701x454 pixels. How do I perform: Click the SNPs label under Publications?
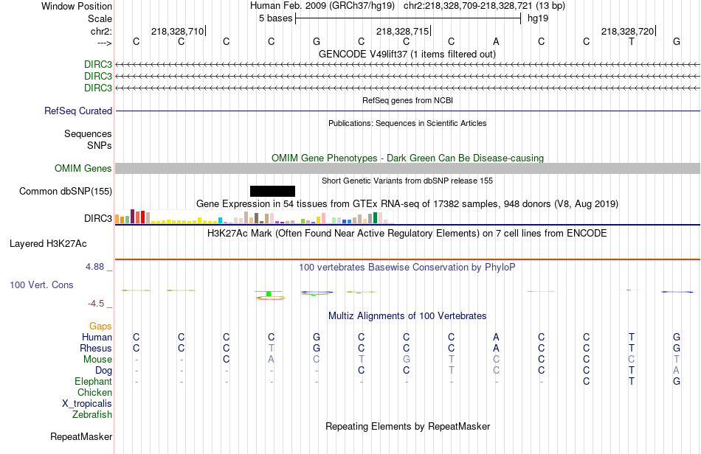coord(100,145)
